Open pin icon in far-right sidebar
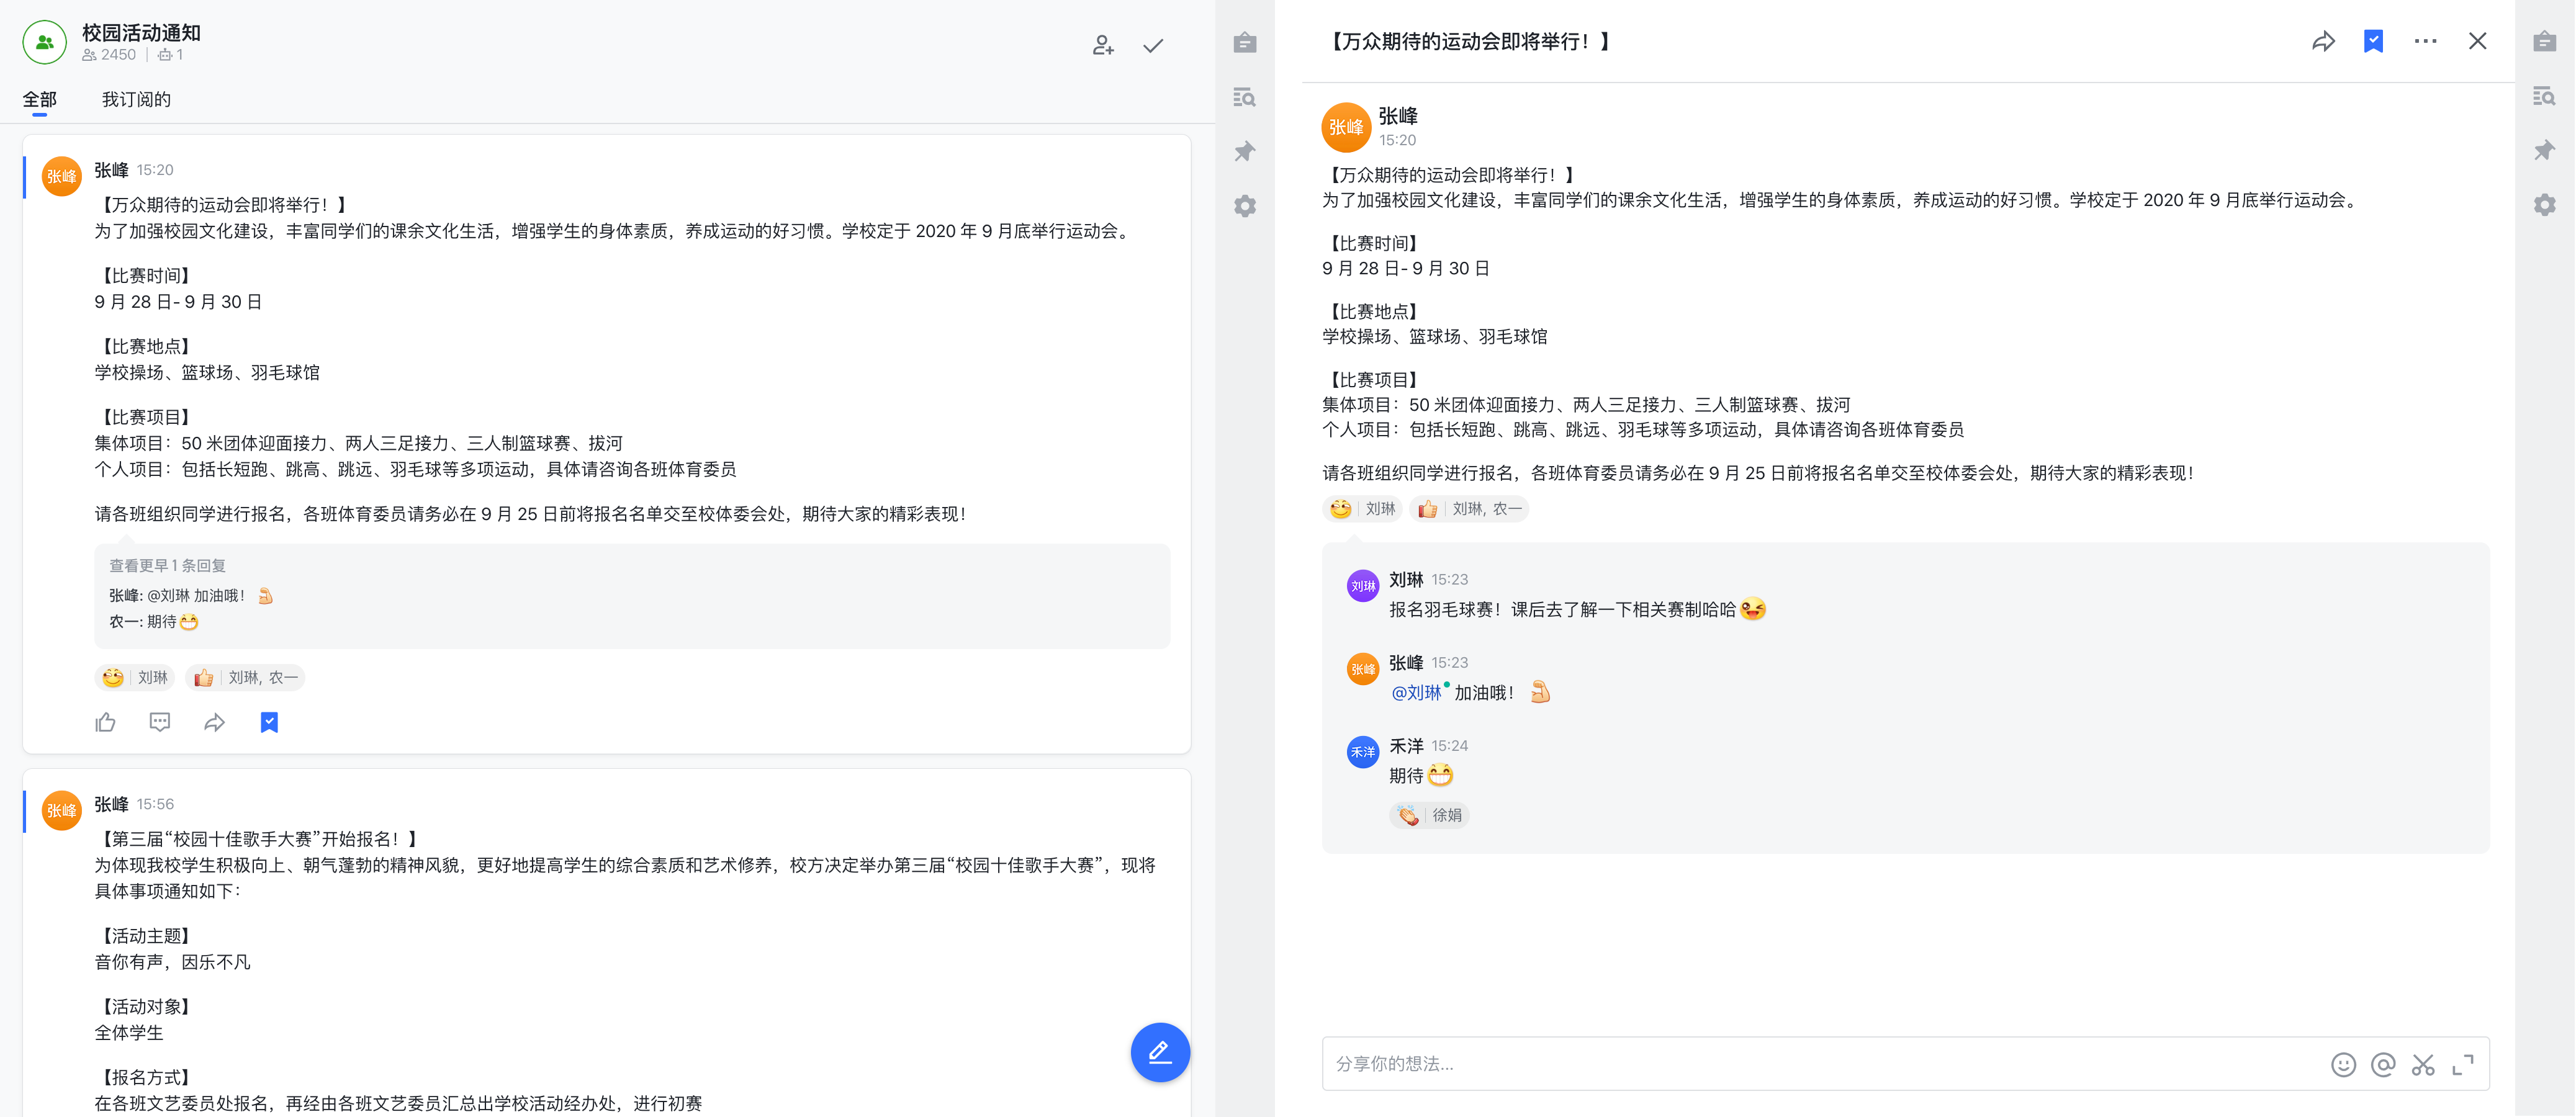The height and width of the screenshot is (1117, 2576). 2545,150
